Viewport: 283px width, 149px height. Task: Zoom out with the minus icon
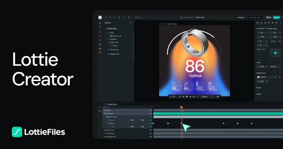[133, 17]
